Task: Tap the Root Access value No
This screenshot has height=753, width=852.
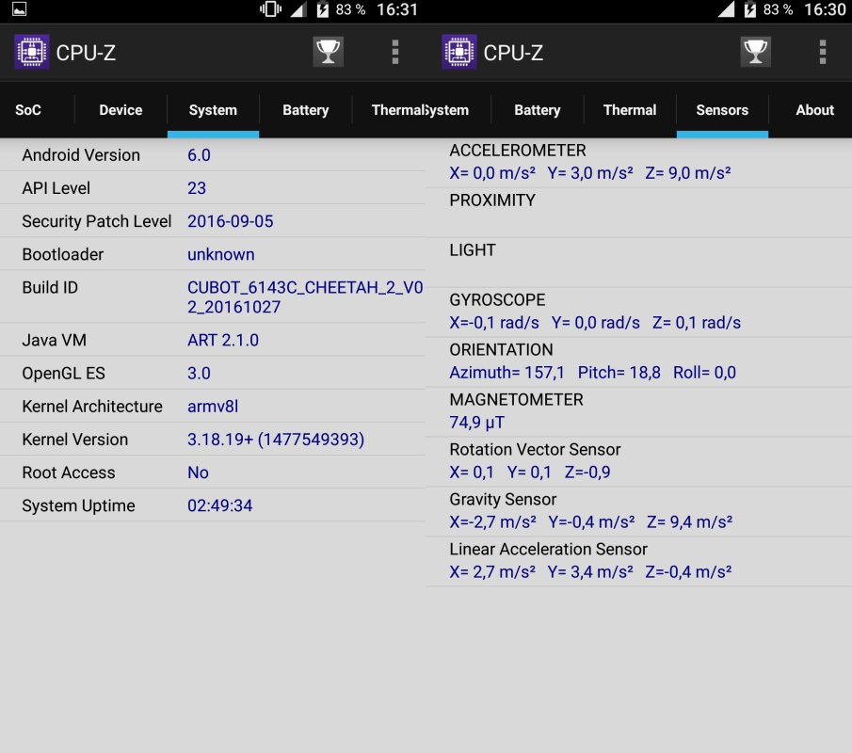Action: [199, 473]
